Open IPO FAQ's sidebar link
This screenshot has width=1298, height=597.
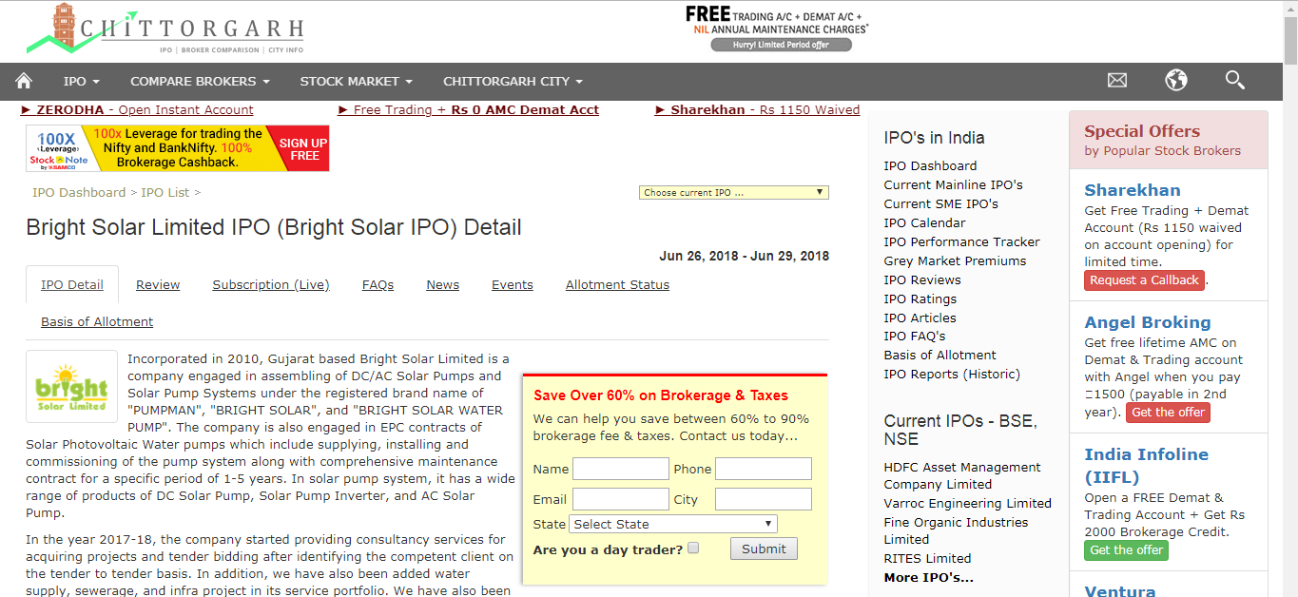[x=915, y=337]
